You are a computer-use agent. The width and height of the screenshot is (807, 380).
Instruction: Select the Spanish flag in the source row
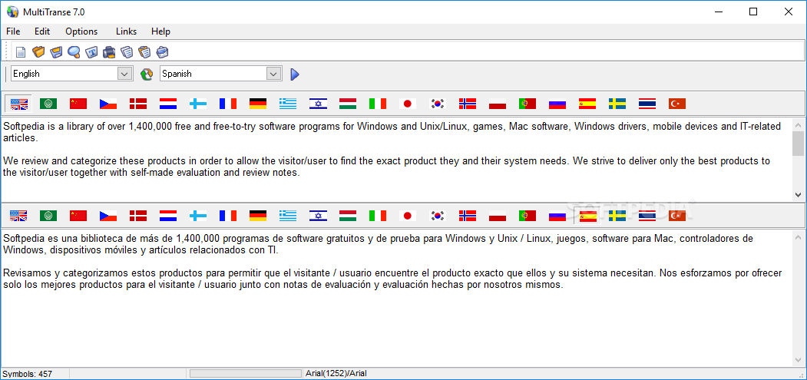587,104
